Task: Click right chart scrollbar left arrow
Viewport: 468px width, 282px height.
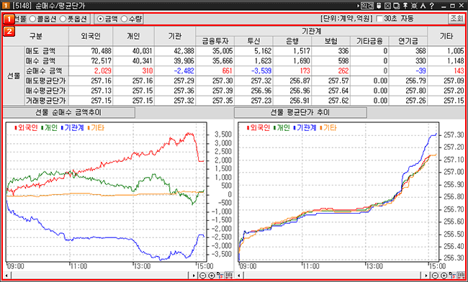Action: [238, 276]
